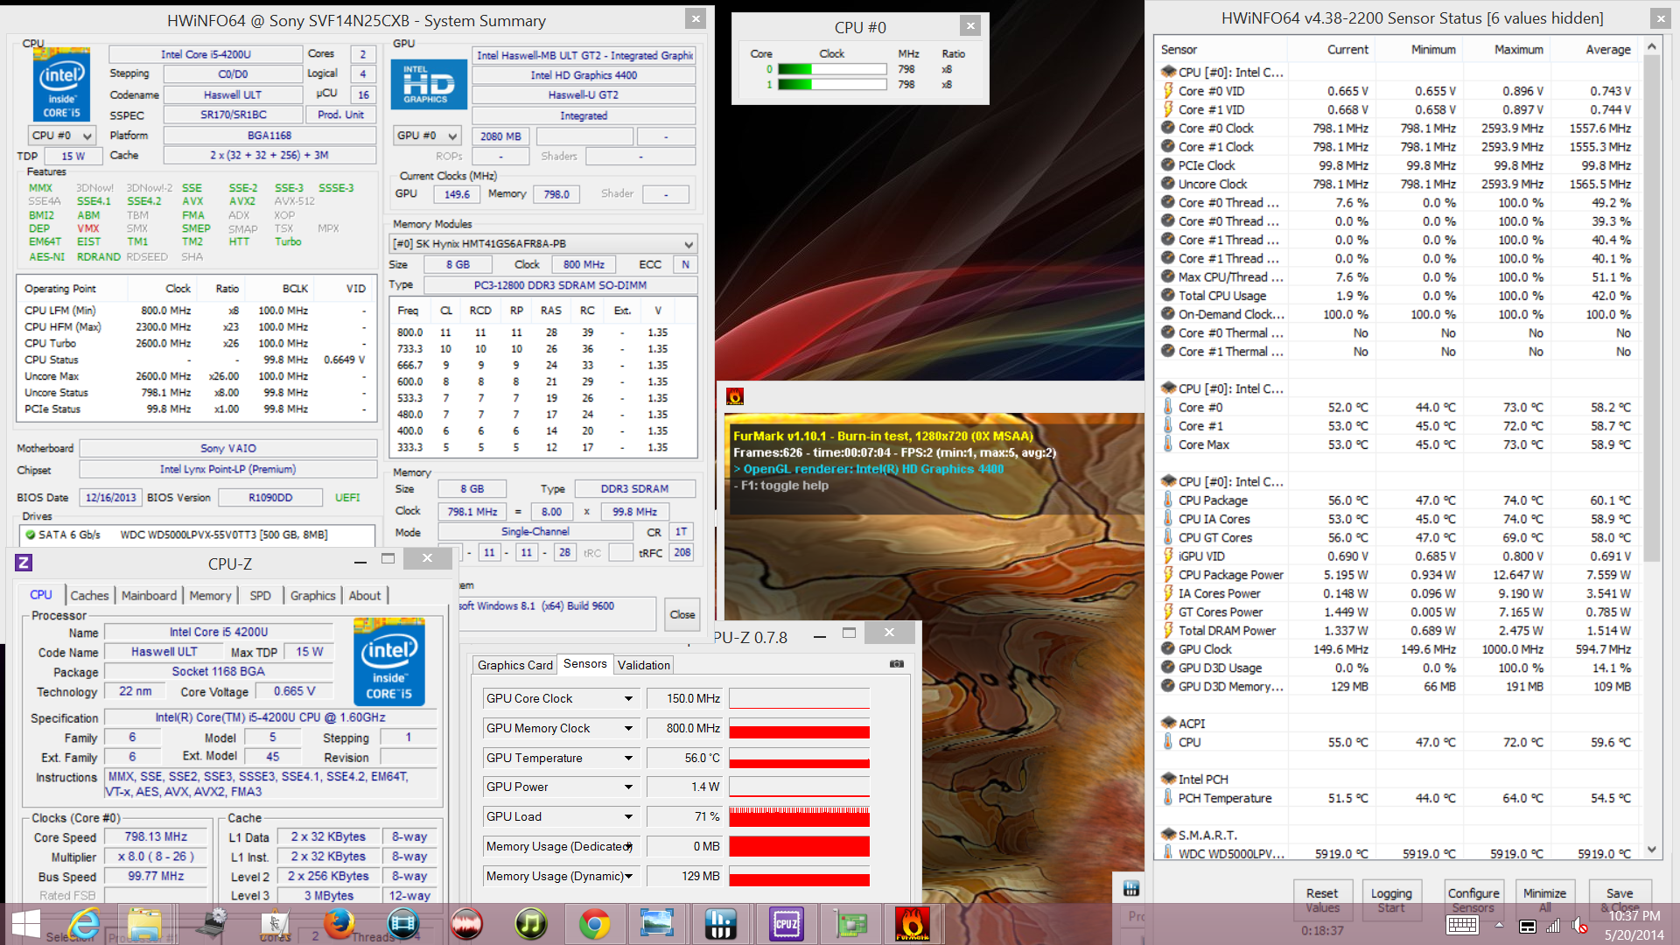Open the SPD tab in CPU-Z
The height and width of the screenshot is (945, 1680).
[x=260, y=595]
